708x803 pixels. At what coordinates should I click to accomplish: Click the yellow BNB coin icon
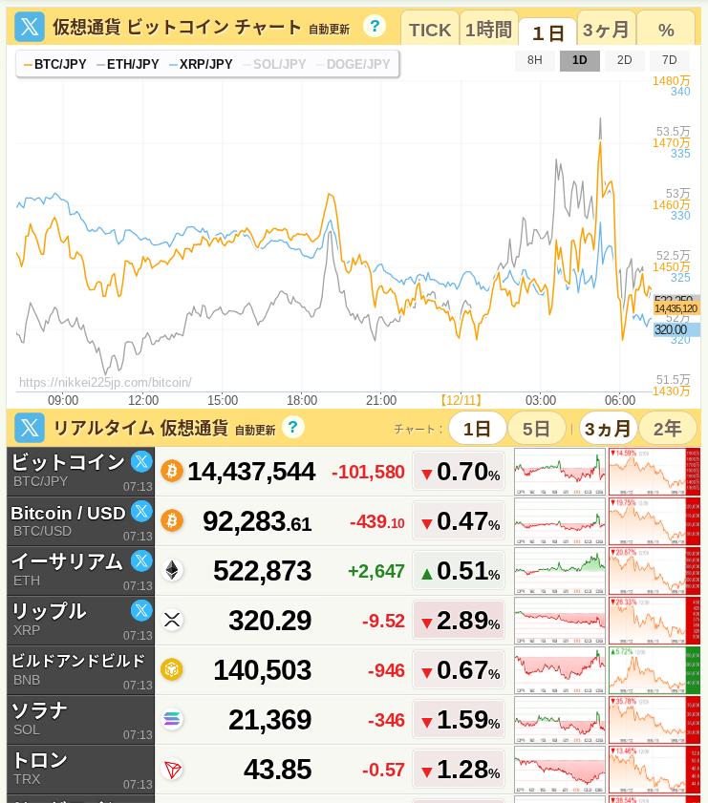[x=172, y=669]
